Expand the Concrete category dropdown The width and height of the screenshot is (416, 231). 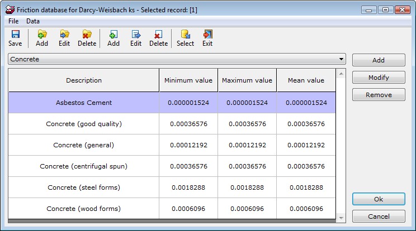click(x=341, y=59)
